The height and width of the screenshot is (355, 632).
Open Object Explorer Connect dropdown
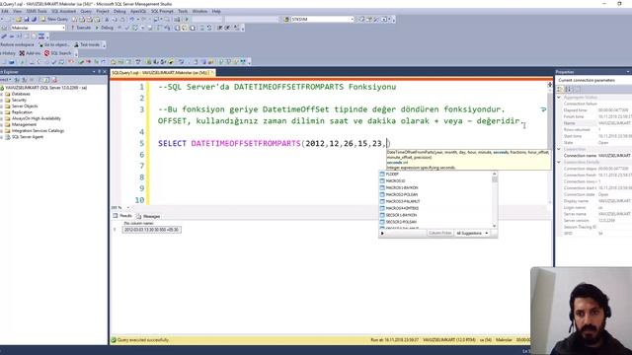click(5, 80)
